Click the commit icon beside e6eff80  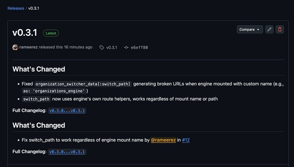(x=126, y=47)
